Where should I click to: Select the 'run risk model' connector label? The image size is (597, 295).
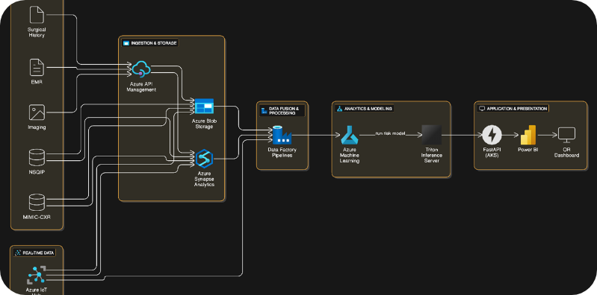pyautogui.click(x=390, y=133)
